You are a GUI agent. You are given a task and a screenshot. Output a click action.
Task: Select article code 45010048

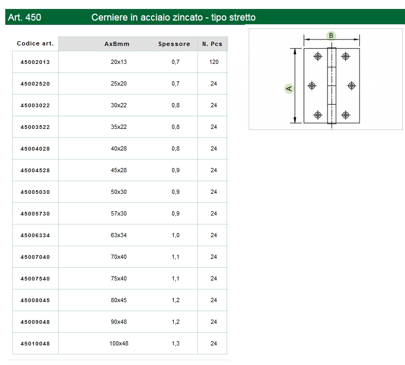pos(35,343)
